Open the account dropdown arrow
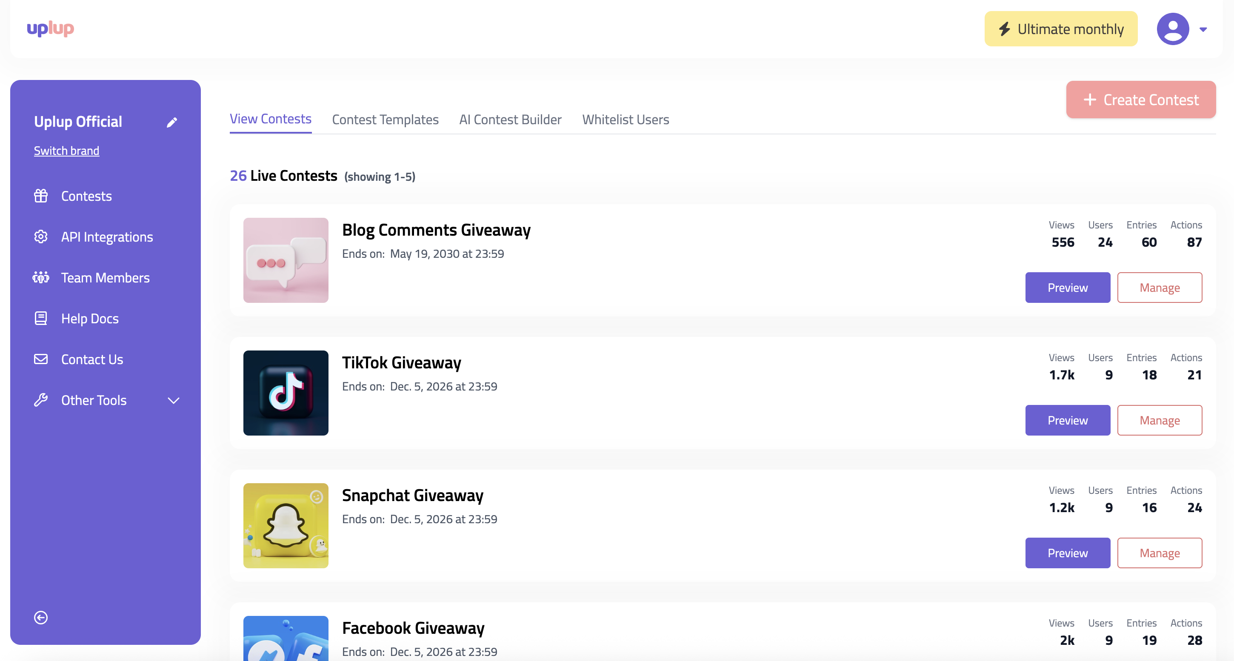1234x661 pixels. pos(1203,30)
